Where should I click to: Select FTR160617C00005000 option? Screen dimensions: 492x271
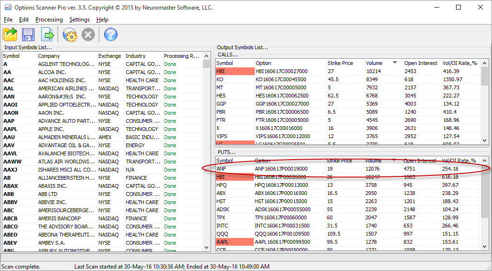coord(282,120)
